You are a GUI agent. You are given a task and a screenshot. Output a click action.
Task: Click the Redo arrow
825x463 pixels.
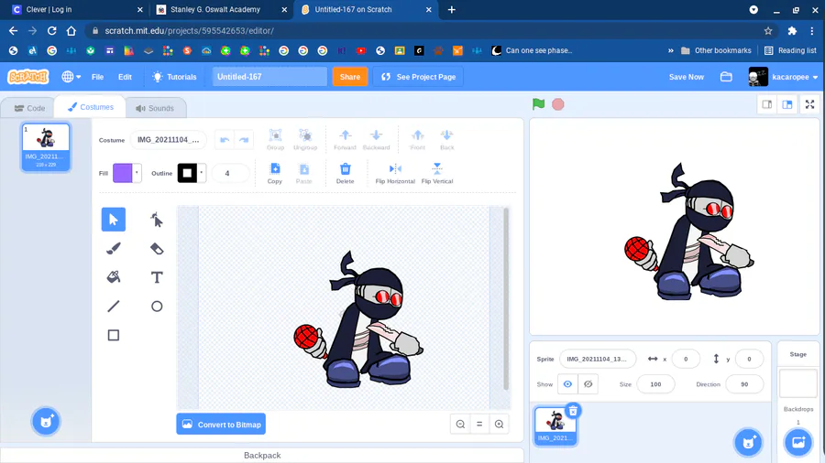pyautogui.click(x=244, y=140)
